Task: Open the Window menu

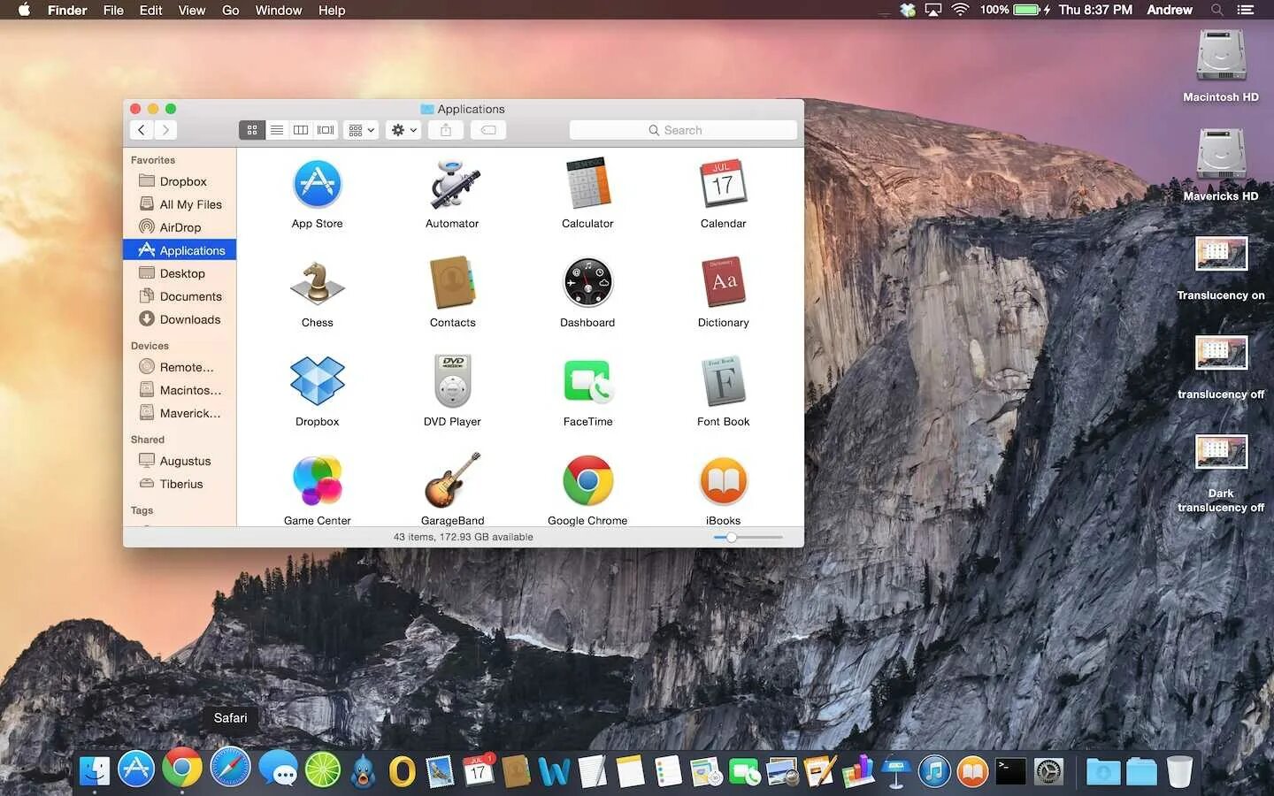Action: click(x=279, y=10)
